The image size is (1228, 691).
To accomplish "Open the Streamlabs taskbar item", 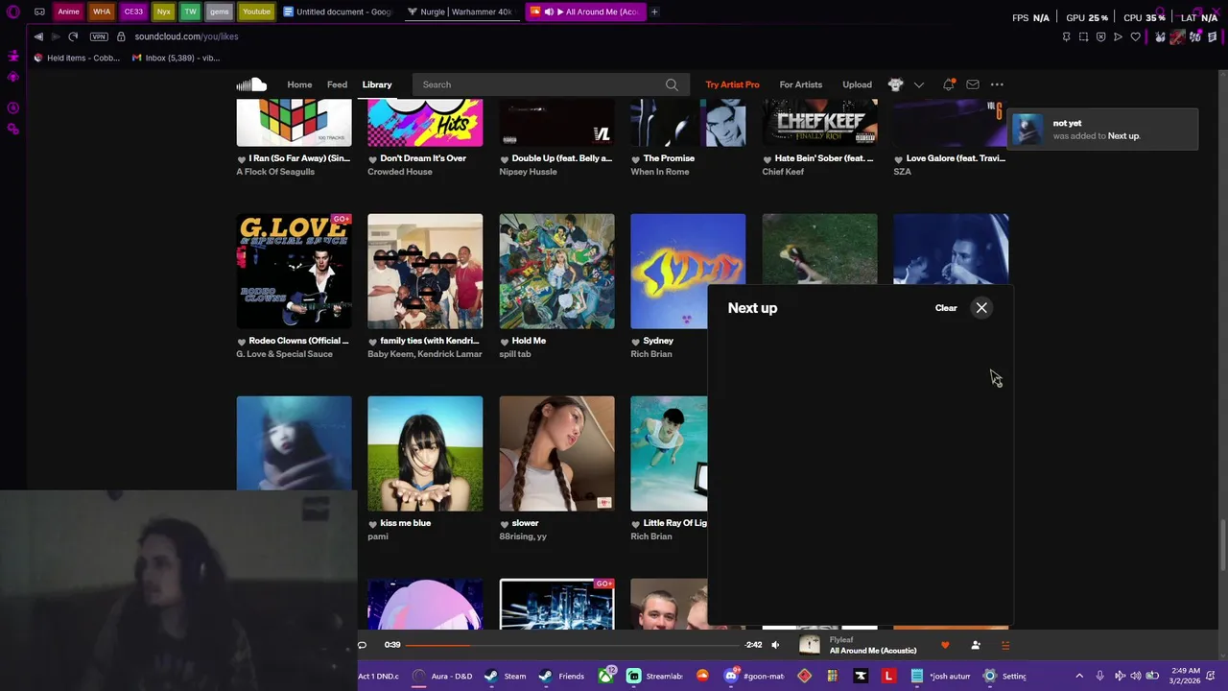I will coord(654,676).
